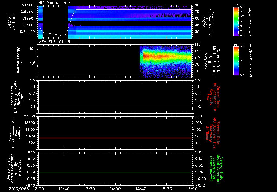
Task: Click the 75 degree sun elevation tick
Action: pyautogui.click(x=197, y=12)
